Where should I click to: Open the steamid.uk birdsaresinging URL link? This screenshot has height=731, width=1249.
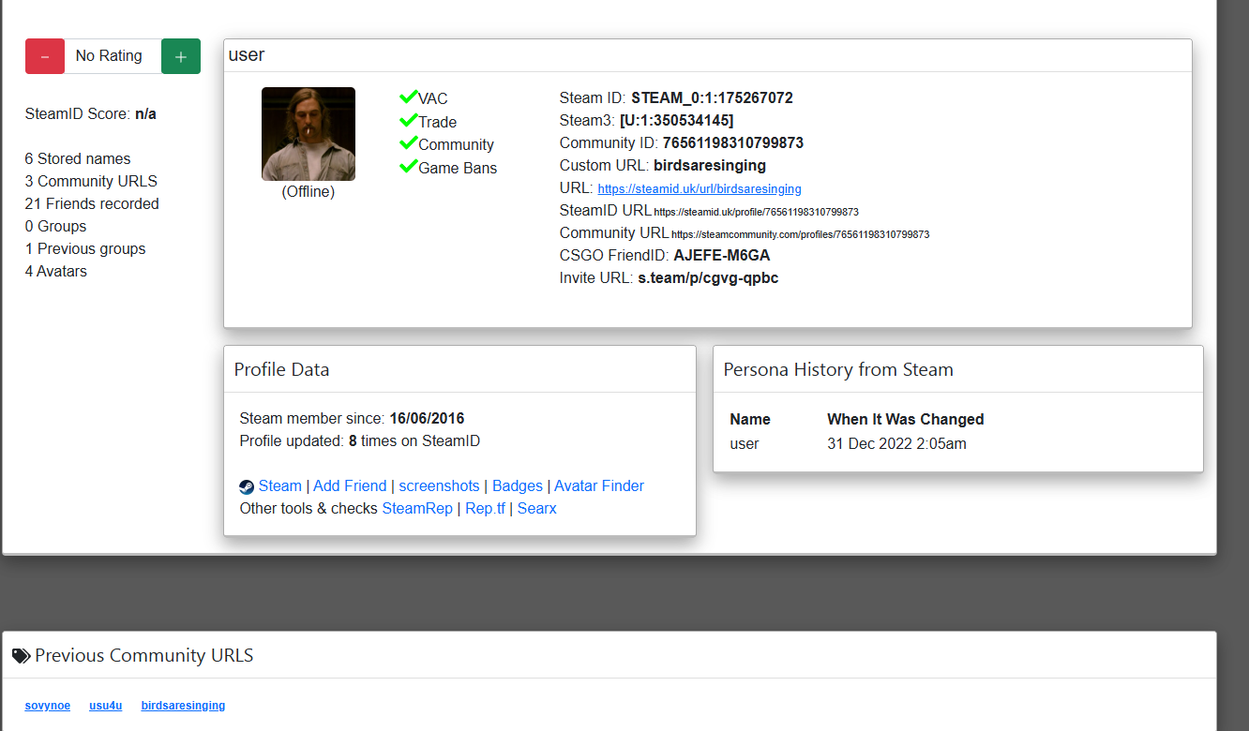[x=699, y=188]
